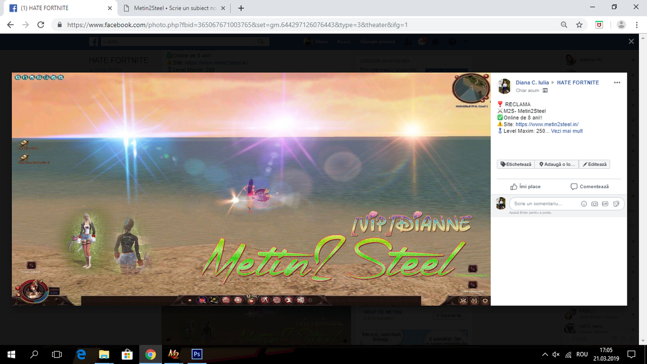This screenshot has width=647, height=364.
Task: Open post options three-dot menu
Action: pyautogui.click(x=617, y=82)
